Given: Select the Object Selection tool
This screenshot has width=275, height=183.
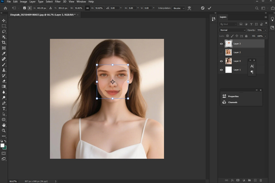Looking at the screenshot, I should click(4, 37).
